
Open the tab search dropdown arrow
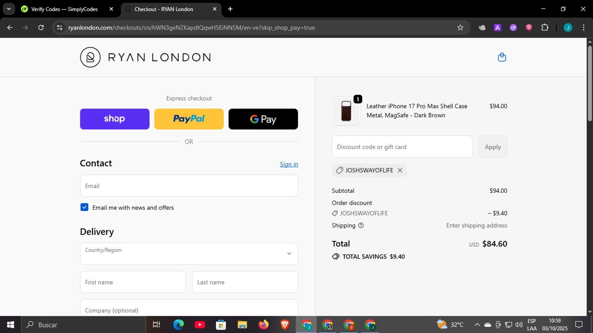[x=9, y=9]
